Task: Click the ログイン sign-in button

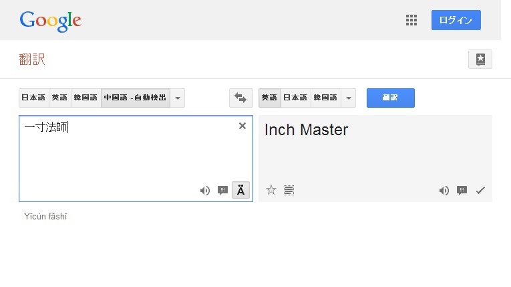Action: [456, 20]
